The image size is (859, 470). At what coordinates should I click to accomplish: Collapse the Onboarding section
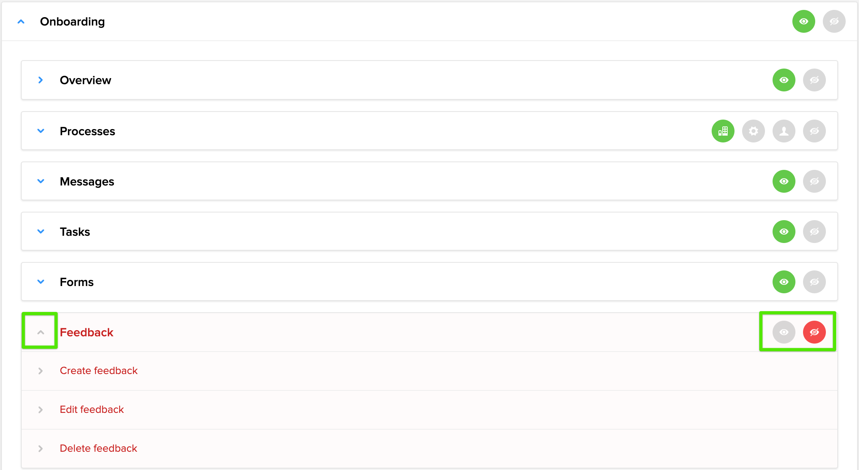pyautogui.click(x=21, y=22)
